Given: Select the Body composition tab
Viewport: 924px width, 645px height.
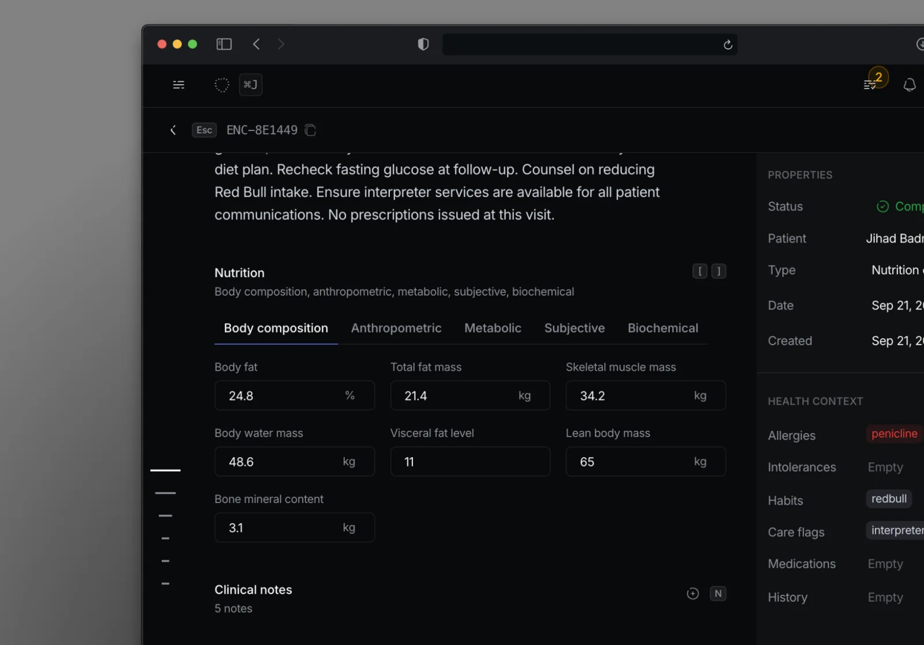Looking at the screenshot, I should pyautogui.click(x=276, y=328).
